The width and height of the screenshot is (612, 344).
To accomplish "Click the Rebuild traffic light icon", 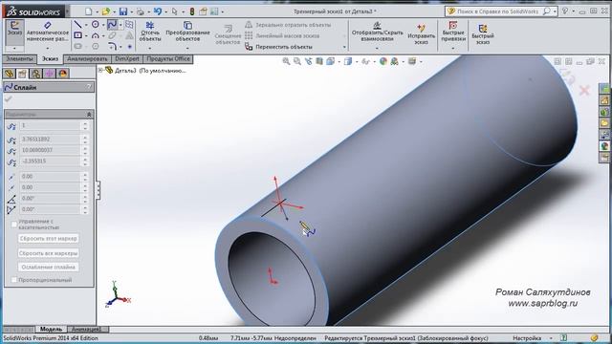I will (x=192, y=11).
